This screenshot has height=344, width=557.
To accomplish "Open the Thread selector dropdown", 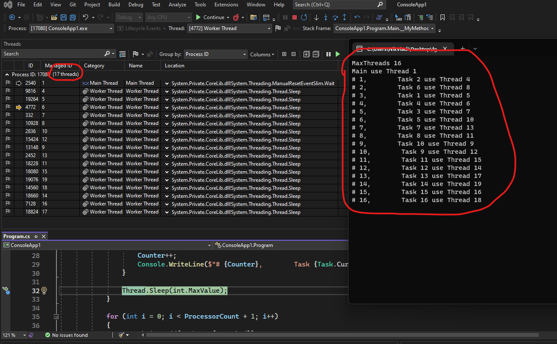I will (x=229, y=28).
